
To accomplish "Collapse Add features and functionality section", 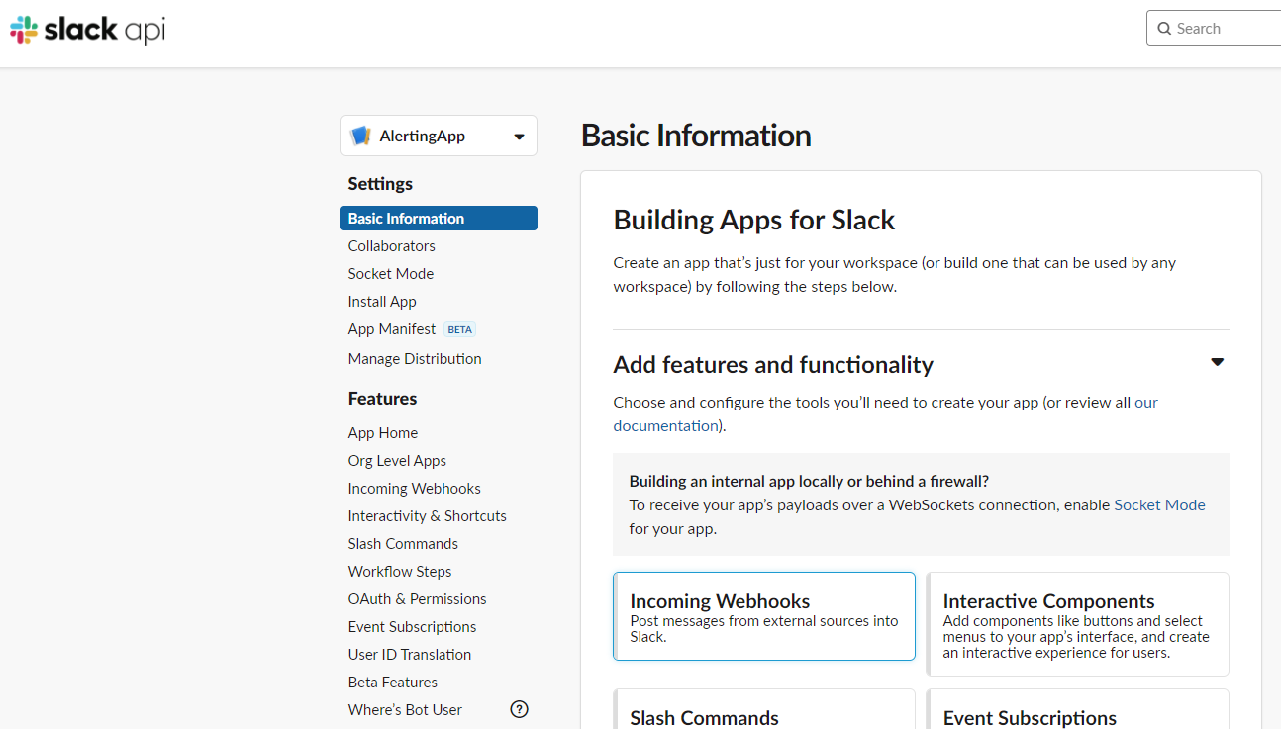I will 1217,362.
